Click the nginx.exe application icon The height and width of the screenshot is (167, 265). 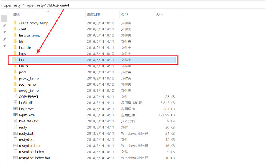click(15, 115)
